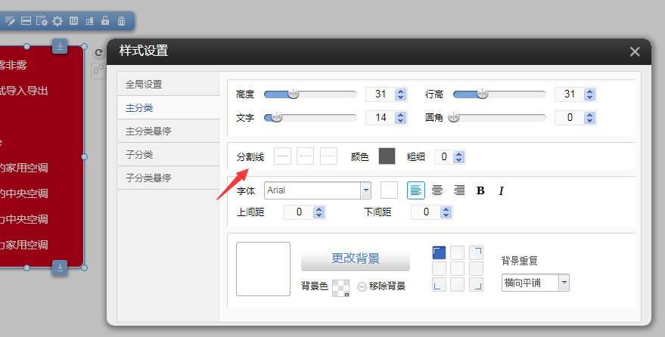Toggle bold text formatting
Screen dimensions: 665x337
point(480,190)
